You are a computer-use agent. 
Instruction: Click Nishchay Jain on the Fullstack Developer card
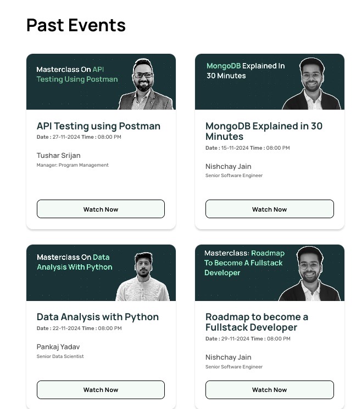[x=228, y=357]
